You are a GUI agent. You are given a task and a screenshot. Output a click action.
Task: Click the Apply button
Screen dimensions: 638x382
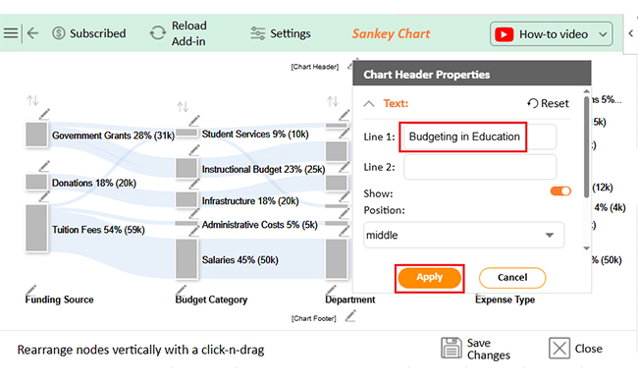[429, 278]
